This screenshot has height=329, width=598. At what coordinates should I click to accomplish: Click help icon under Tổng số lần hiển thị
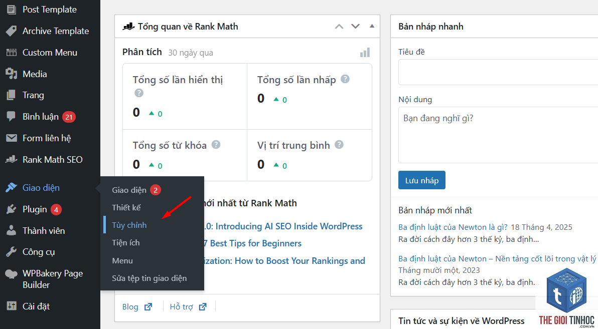click(x=139, y=93)
